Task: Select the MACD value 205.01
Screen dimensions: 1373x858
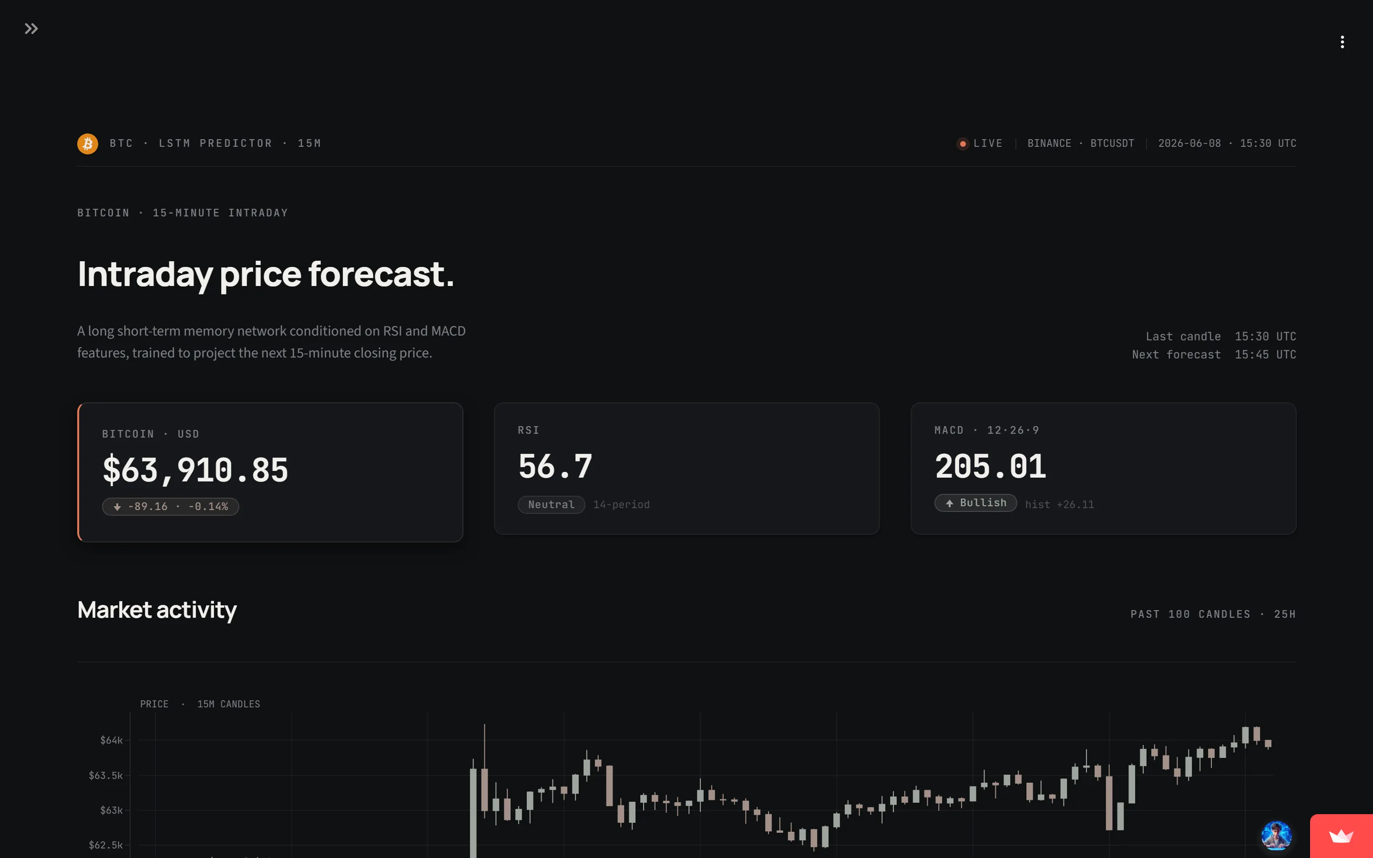Action: click(x=990, y=467)
